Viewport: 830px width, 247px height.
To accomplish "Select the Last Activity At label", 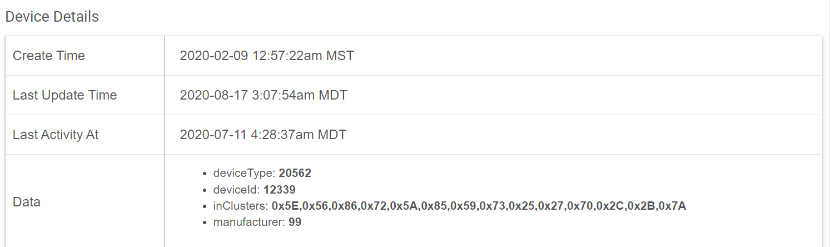I will (x=56, y=135).
